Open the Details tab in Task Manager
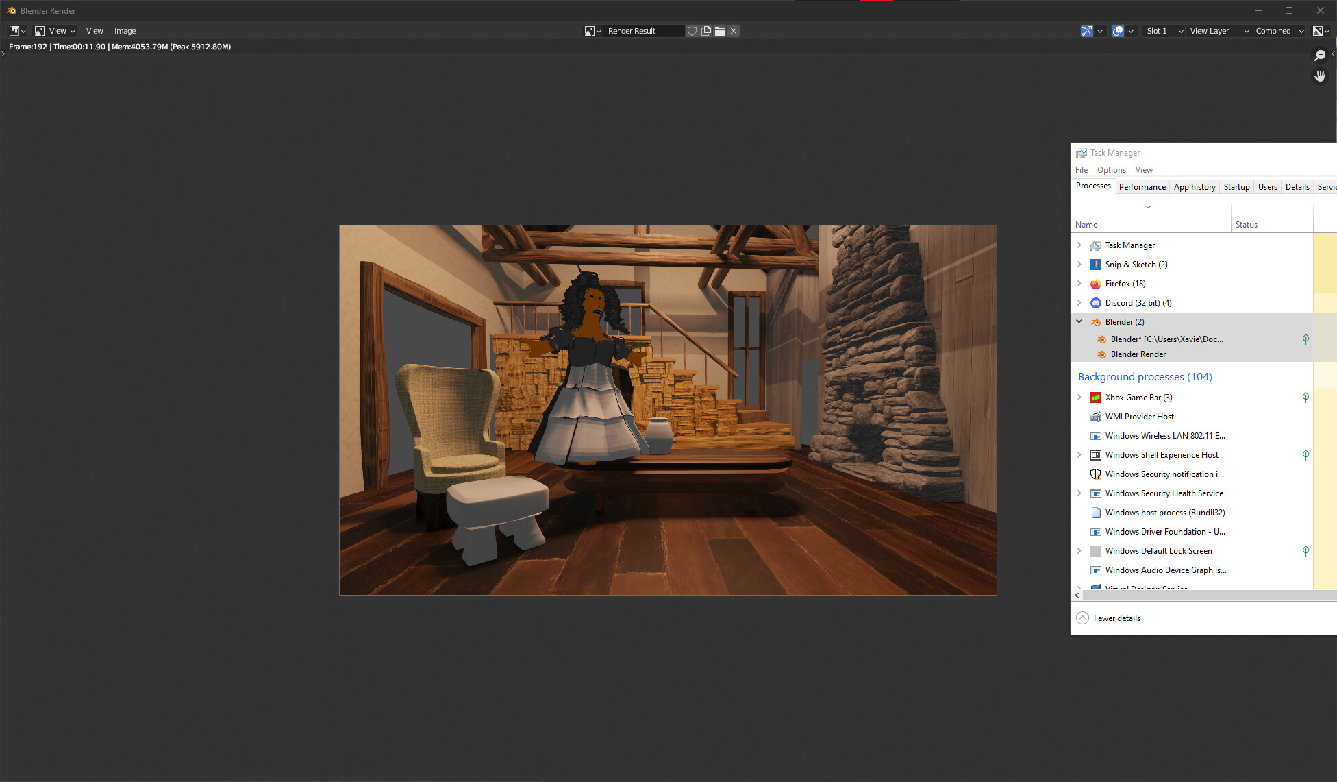Viewport: 1337px width, 782px height. point(1297,187)
